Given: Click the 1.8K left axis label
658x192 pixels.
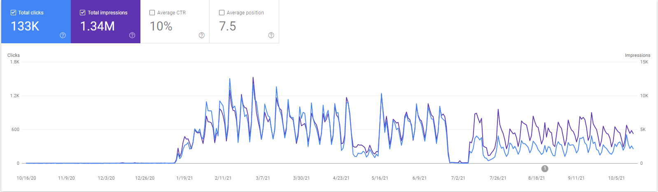Looking at the screenshot, I should pyautogui.click(x=15, y=62).
